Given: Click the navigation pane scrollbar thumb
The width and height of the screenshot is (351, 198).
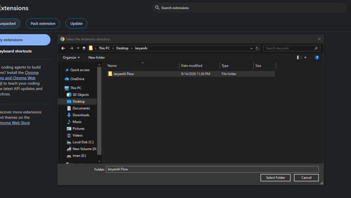Looking at the screenshot, I should 99,111.
